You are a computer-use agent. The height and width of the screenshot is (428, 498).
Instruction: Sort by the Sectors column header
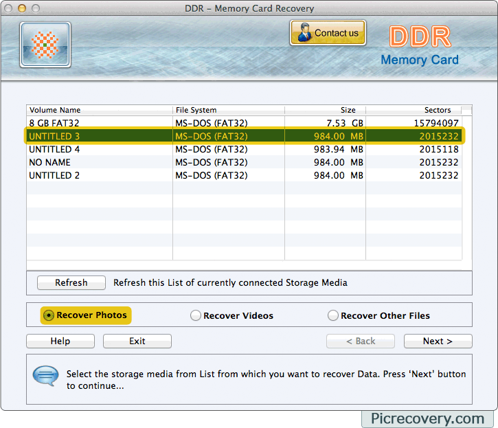[x=414, y=110]
